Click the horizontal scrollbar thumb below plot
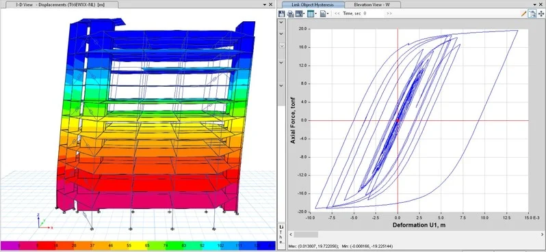 tap(306, 235)
